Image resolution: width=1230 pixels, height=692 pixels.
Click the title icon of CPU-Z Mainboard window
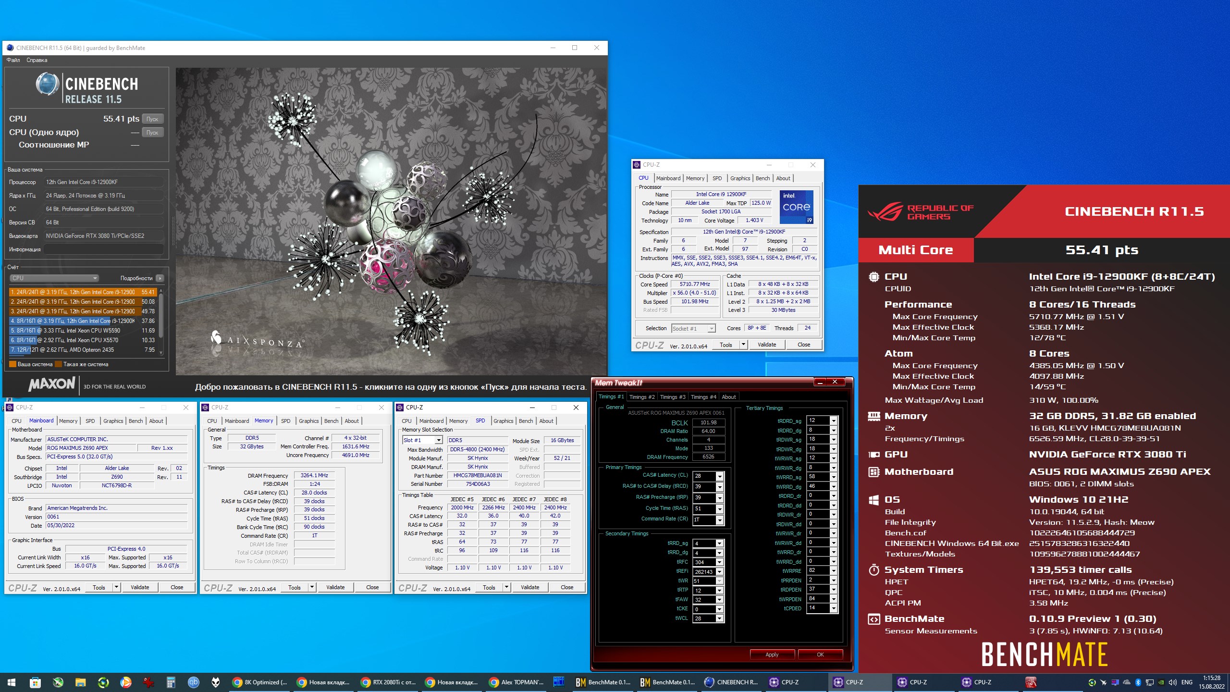tap(9, 408)
